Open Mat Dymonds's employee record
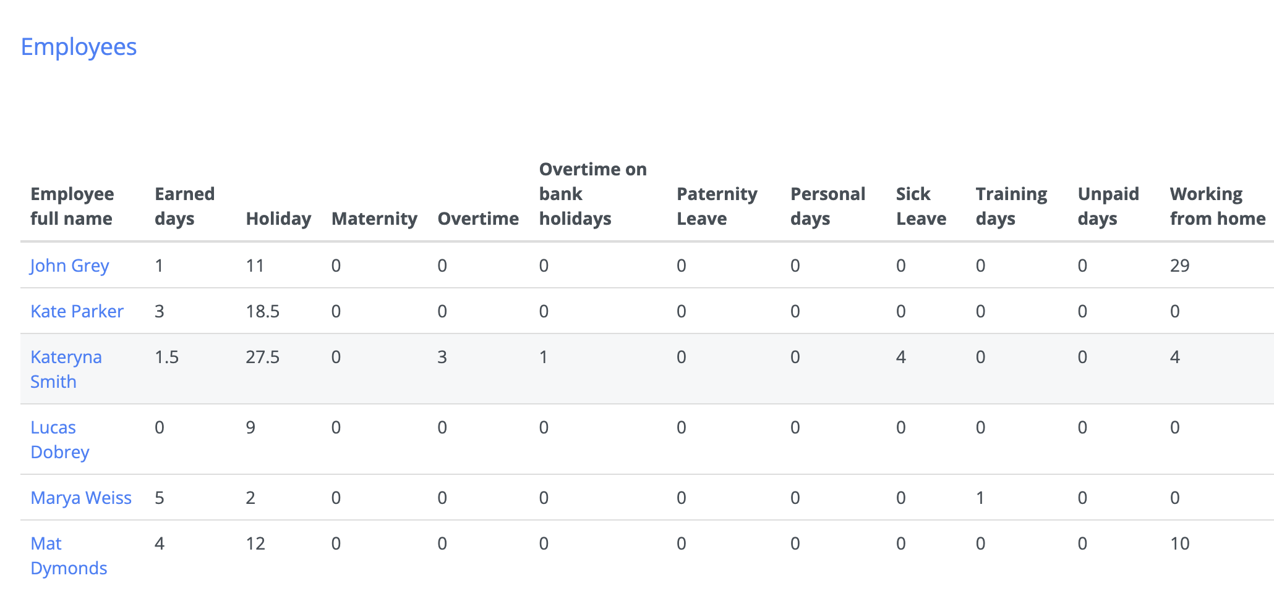Screen dimensions: 1274x599 69,555
